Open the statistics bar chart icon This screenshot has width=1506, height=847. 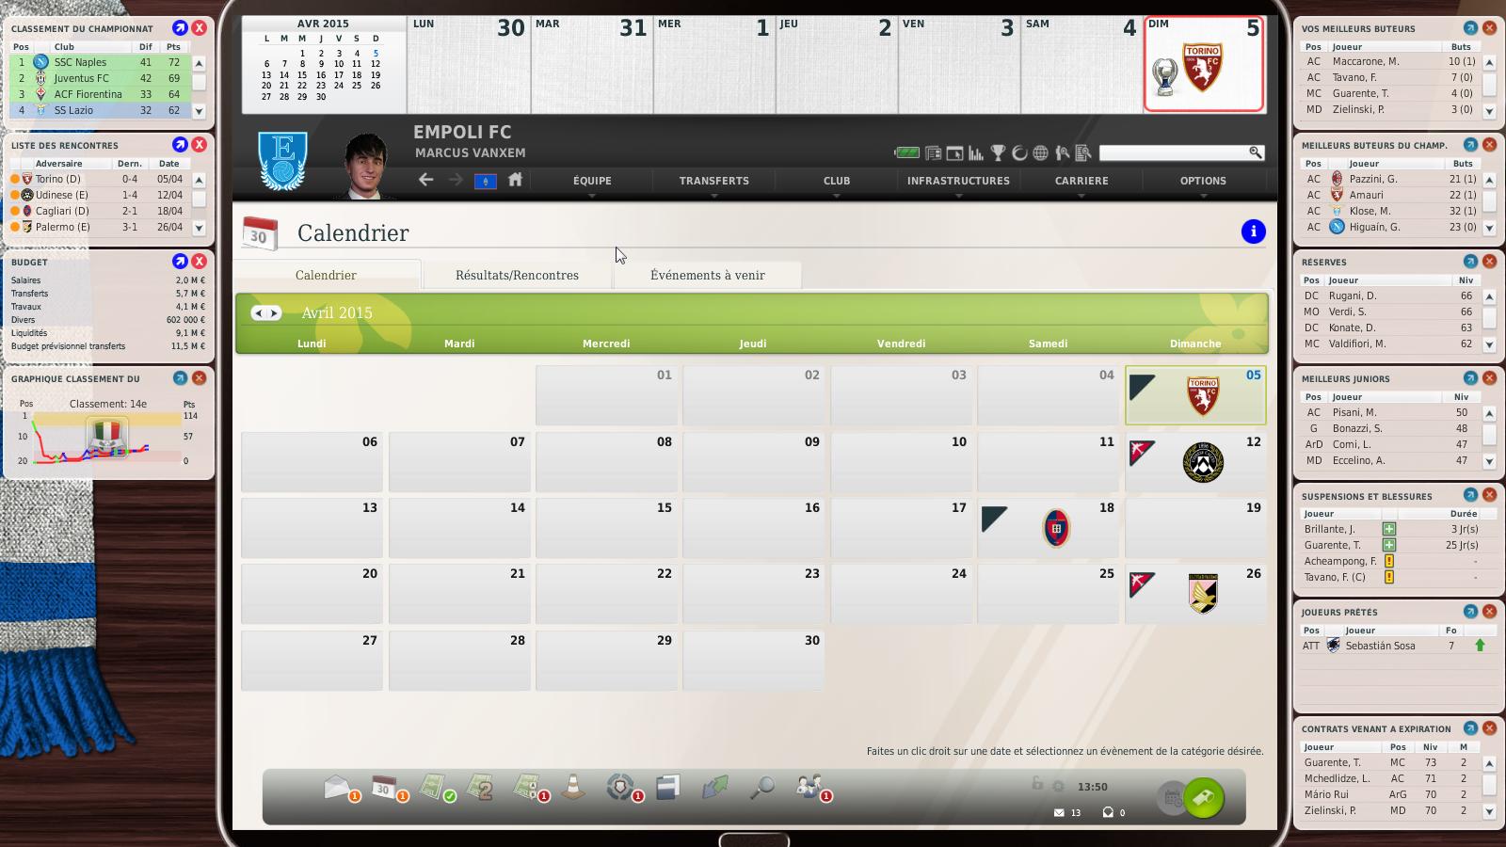(x=976, y=152)
